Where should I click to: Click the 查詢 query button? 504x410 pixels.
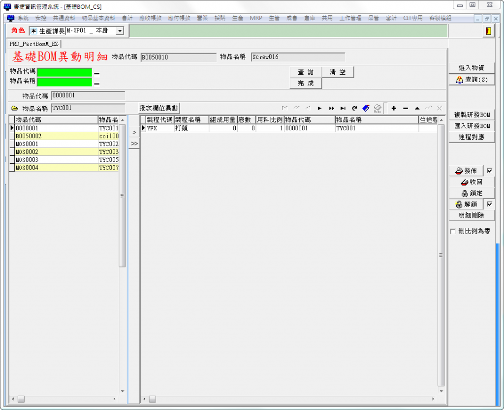[x=305, y=72]
